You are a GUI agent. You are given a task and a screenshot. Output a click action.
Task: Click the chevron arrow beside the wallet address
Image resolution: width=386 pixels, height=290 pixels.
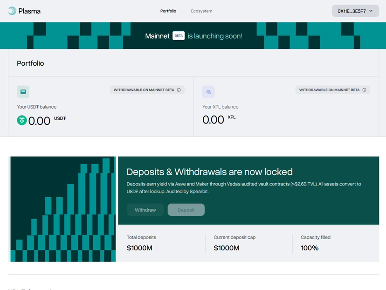371,11
